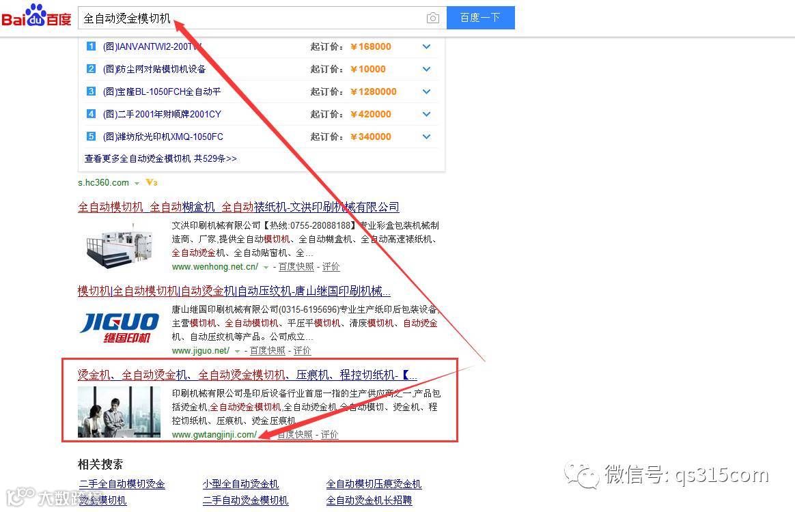Open 百度快照 for jiguo.net result
The height and width of the screenshot is (512, 795).
point(267,351)
